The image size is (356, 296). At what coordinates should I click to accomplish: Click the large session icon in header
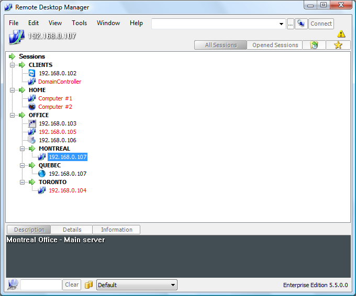point(17,37)
